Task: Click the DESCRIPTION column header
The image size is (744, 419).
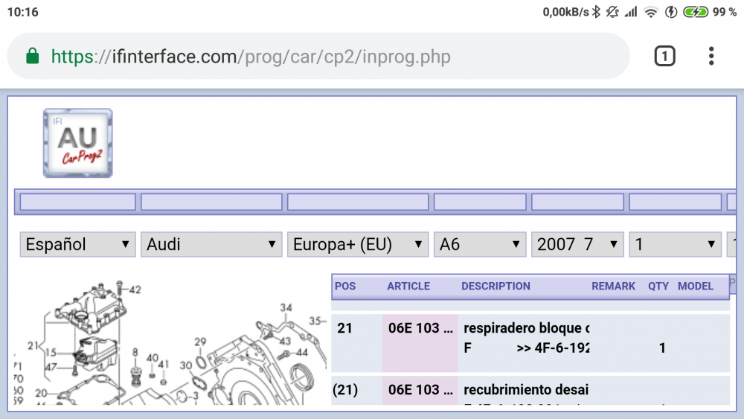Action: [496, 286]
